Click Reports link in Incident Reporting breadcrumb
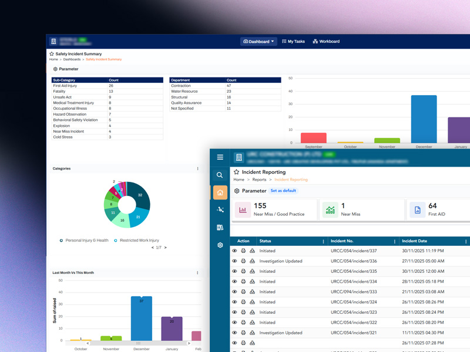470x352 pixels. click(x=259, y=180)
